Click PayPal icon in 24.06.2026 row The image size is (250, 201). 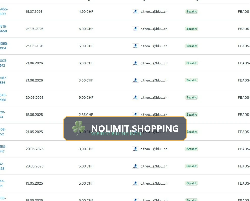(135, 29)
